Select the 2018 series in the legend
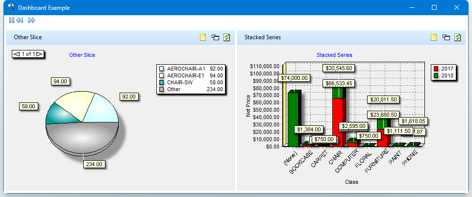This screenshot has width=472, height=197. tap(447, 75)
